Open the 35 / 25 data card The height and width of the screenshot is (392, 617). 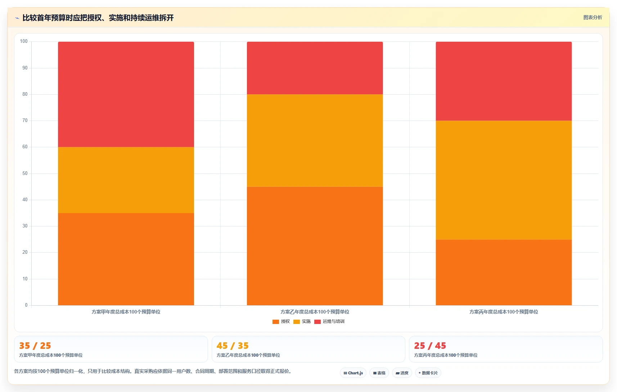pyautogui.click(x=111, y=349)
